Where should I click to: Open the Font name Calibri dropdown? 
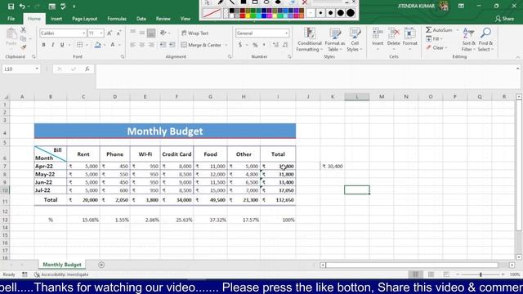[x=83, y=33]
